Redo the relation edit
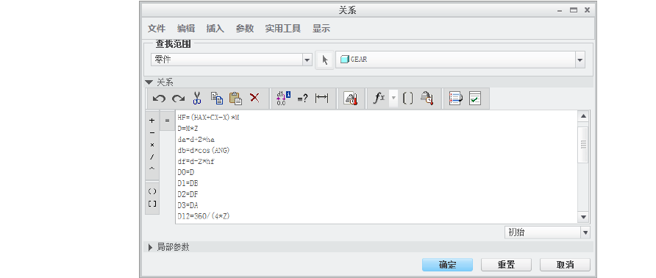 pos(178,99)
